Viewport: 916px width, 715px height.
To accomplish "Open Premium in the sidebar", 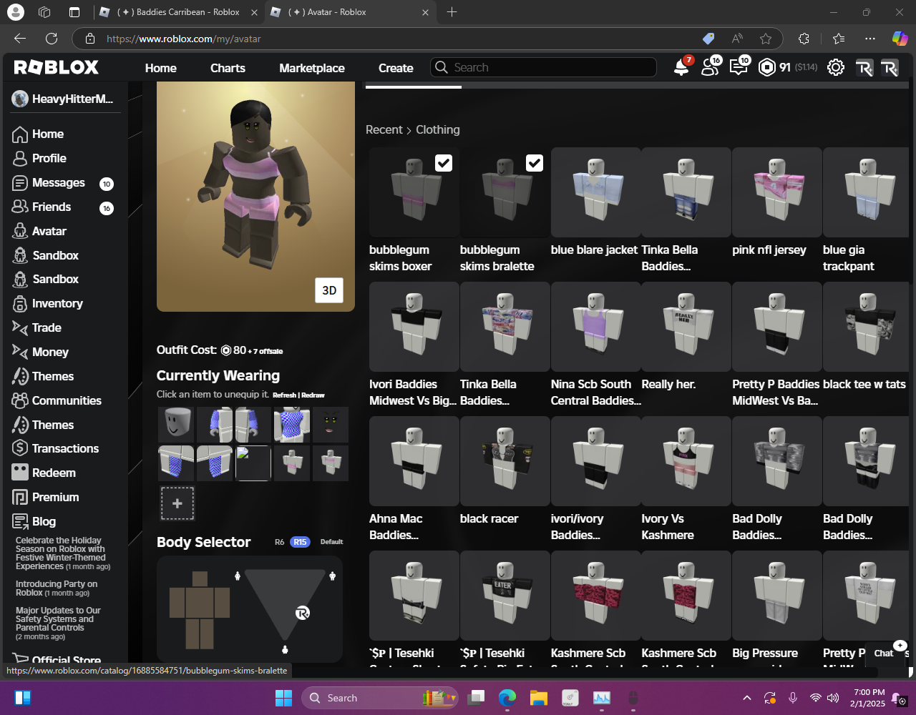I will pos(55,497).
